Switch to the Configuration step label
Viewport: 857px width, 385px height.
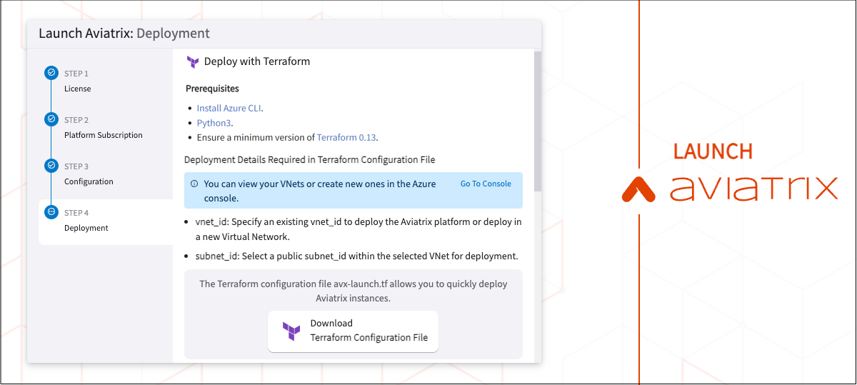tap(89, 181)
